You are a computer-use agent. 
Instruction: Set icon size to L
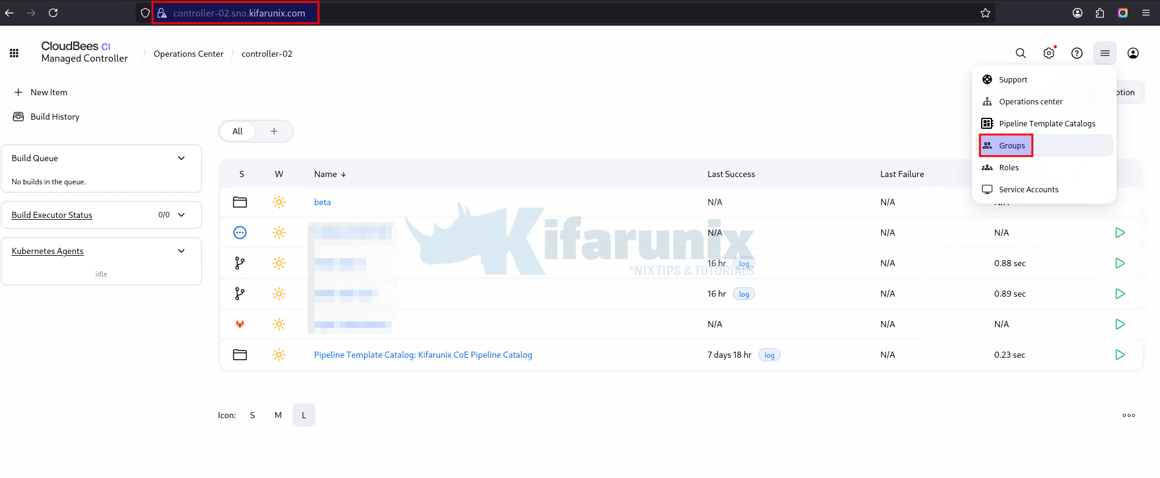[x=303, y=415]
